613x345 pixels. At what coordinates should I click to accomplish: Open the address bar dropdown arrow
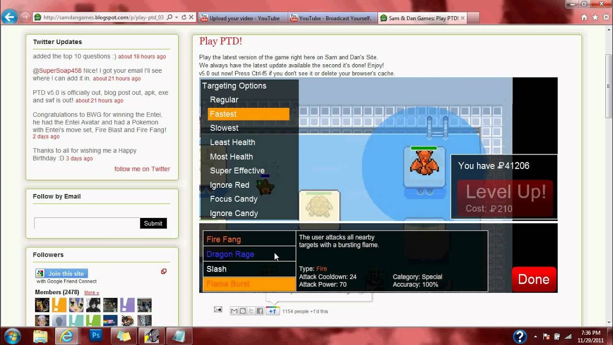pos(176,18)
